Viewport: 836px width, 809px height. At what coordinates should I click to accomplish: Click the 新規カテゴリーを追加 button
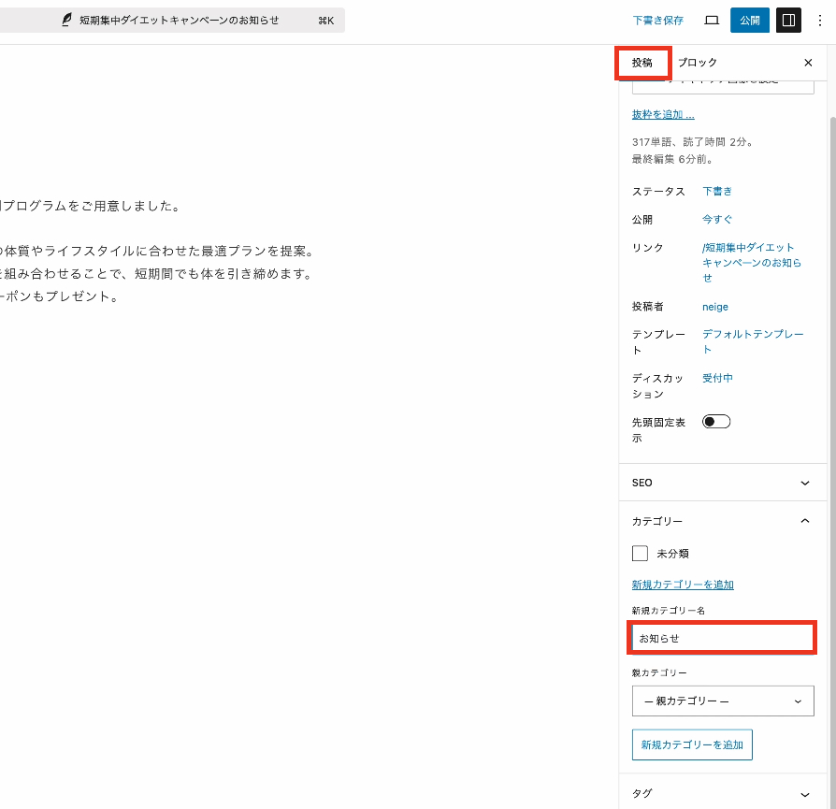pyautogui.click(x=692, y=744)
